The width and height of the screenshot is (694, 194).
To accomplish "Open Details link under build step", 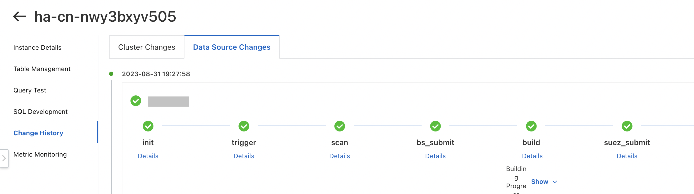I will coord(532,156).
